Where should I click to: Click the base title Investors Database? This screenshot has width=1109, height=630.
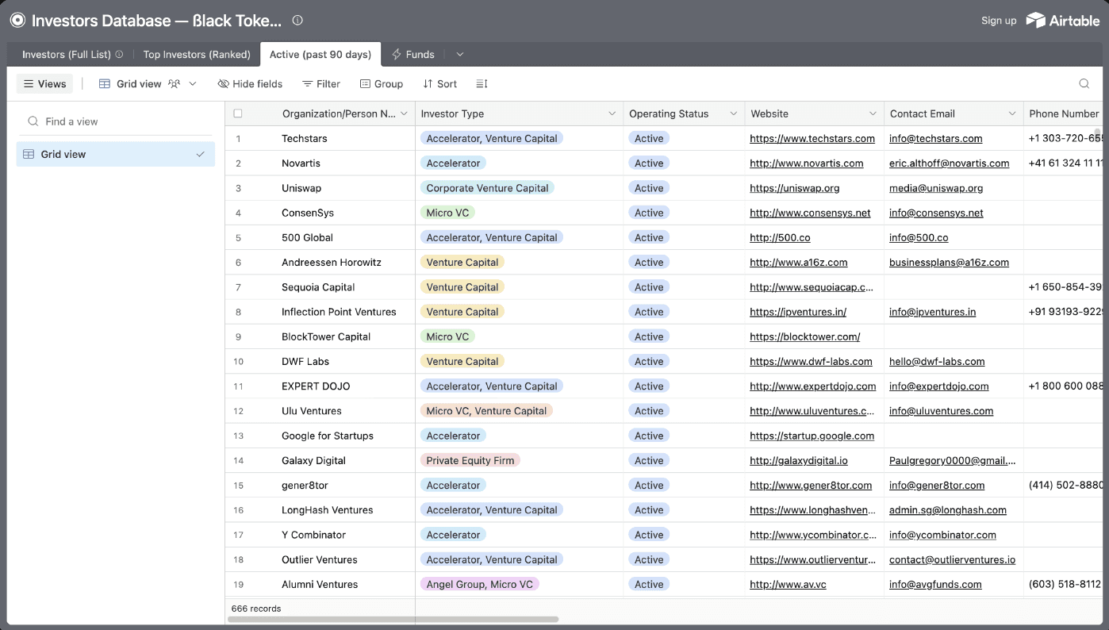156,21
